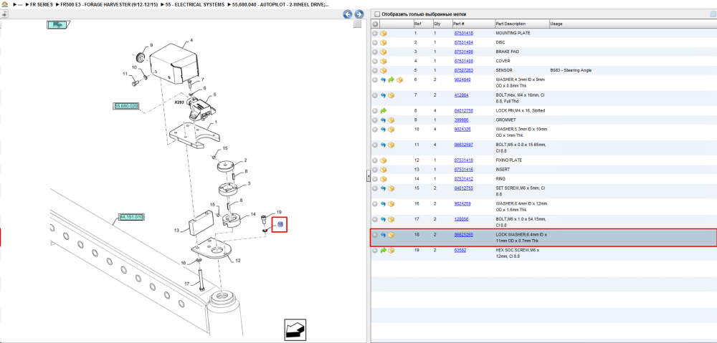Open FR500 E3 - FORAGE HARVESTER breadcrumb

click(109, 4)
